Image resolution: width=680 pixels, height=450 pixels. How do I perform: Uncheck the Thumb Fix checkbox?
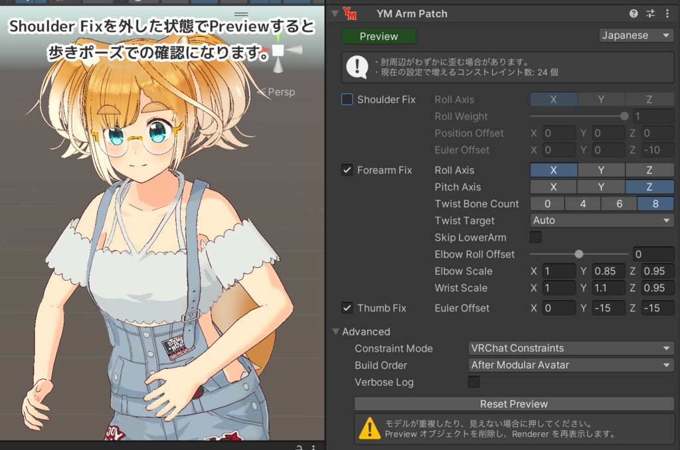click(347, 308)
